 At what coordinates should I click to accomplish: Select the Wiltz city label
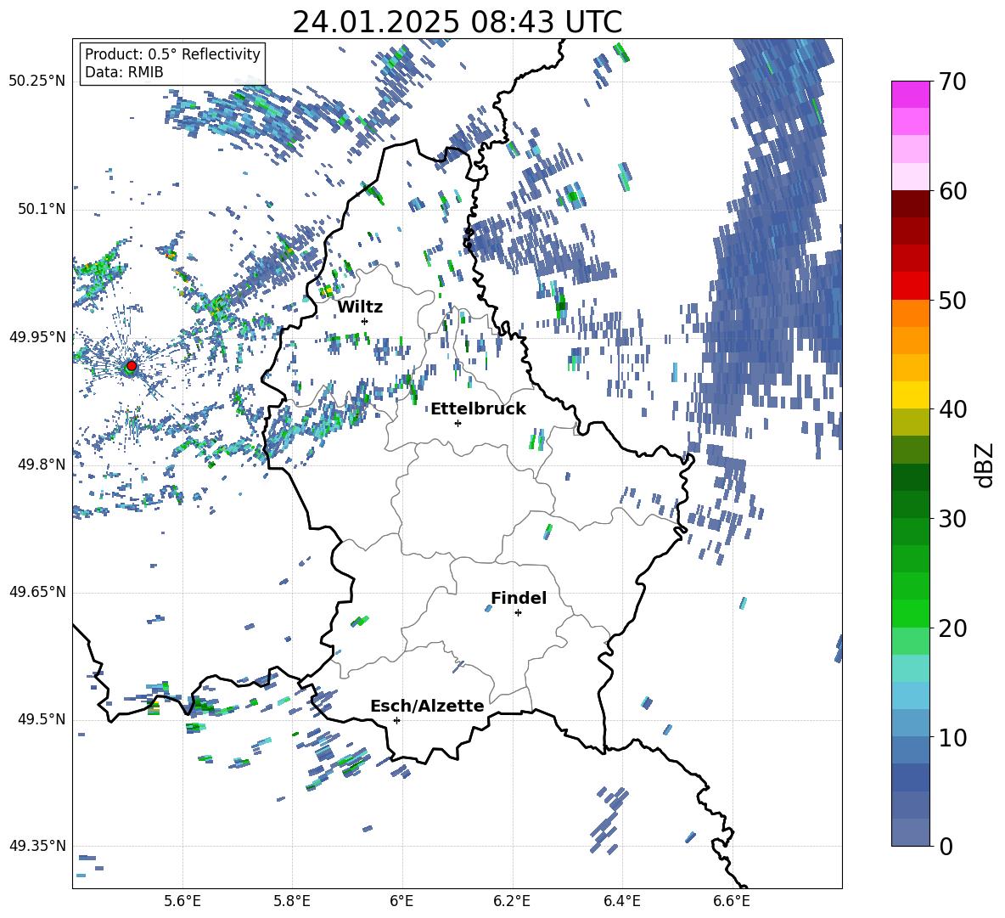click(360, 307)
